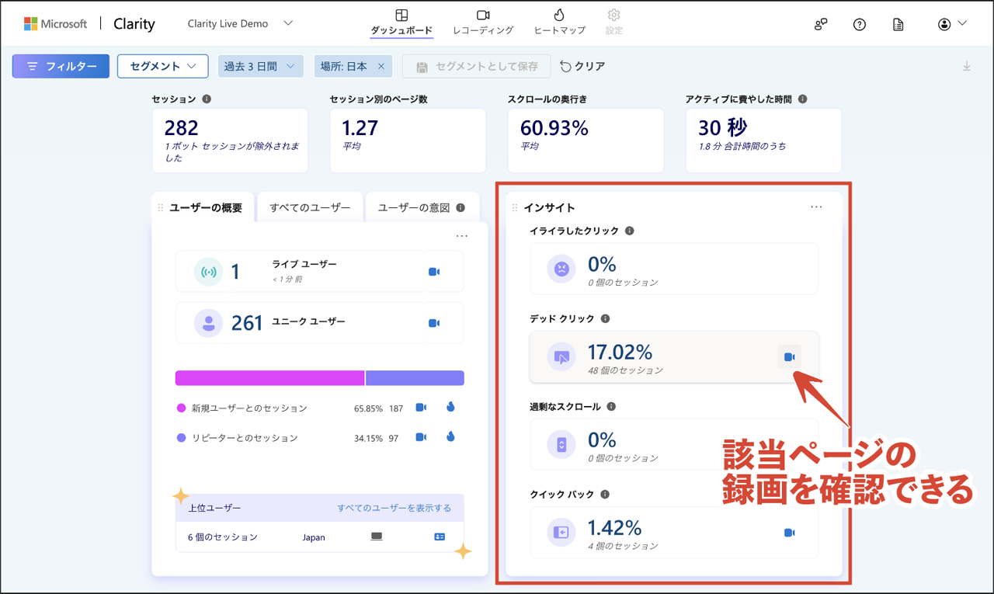This screenshot has height=594, width=994.
Task: Click セグメントとして保存 button
Action: (x=477, y=66)
